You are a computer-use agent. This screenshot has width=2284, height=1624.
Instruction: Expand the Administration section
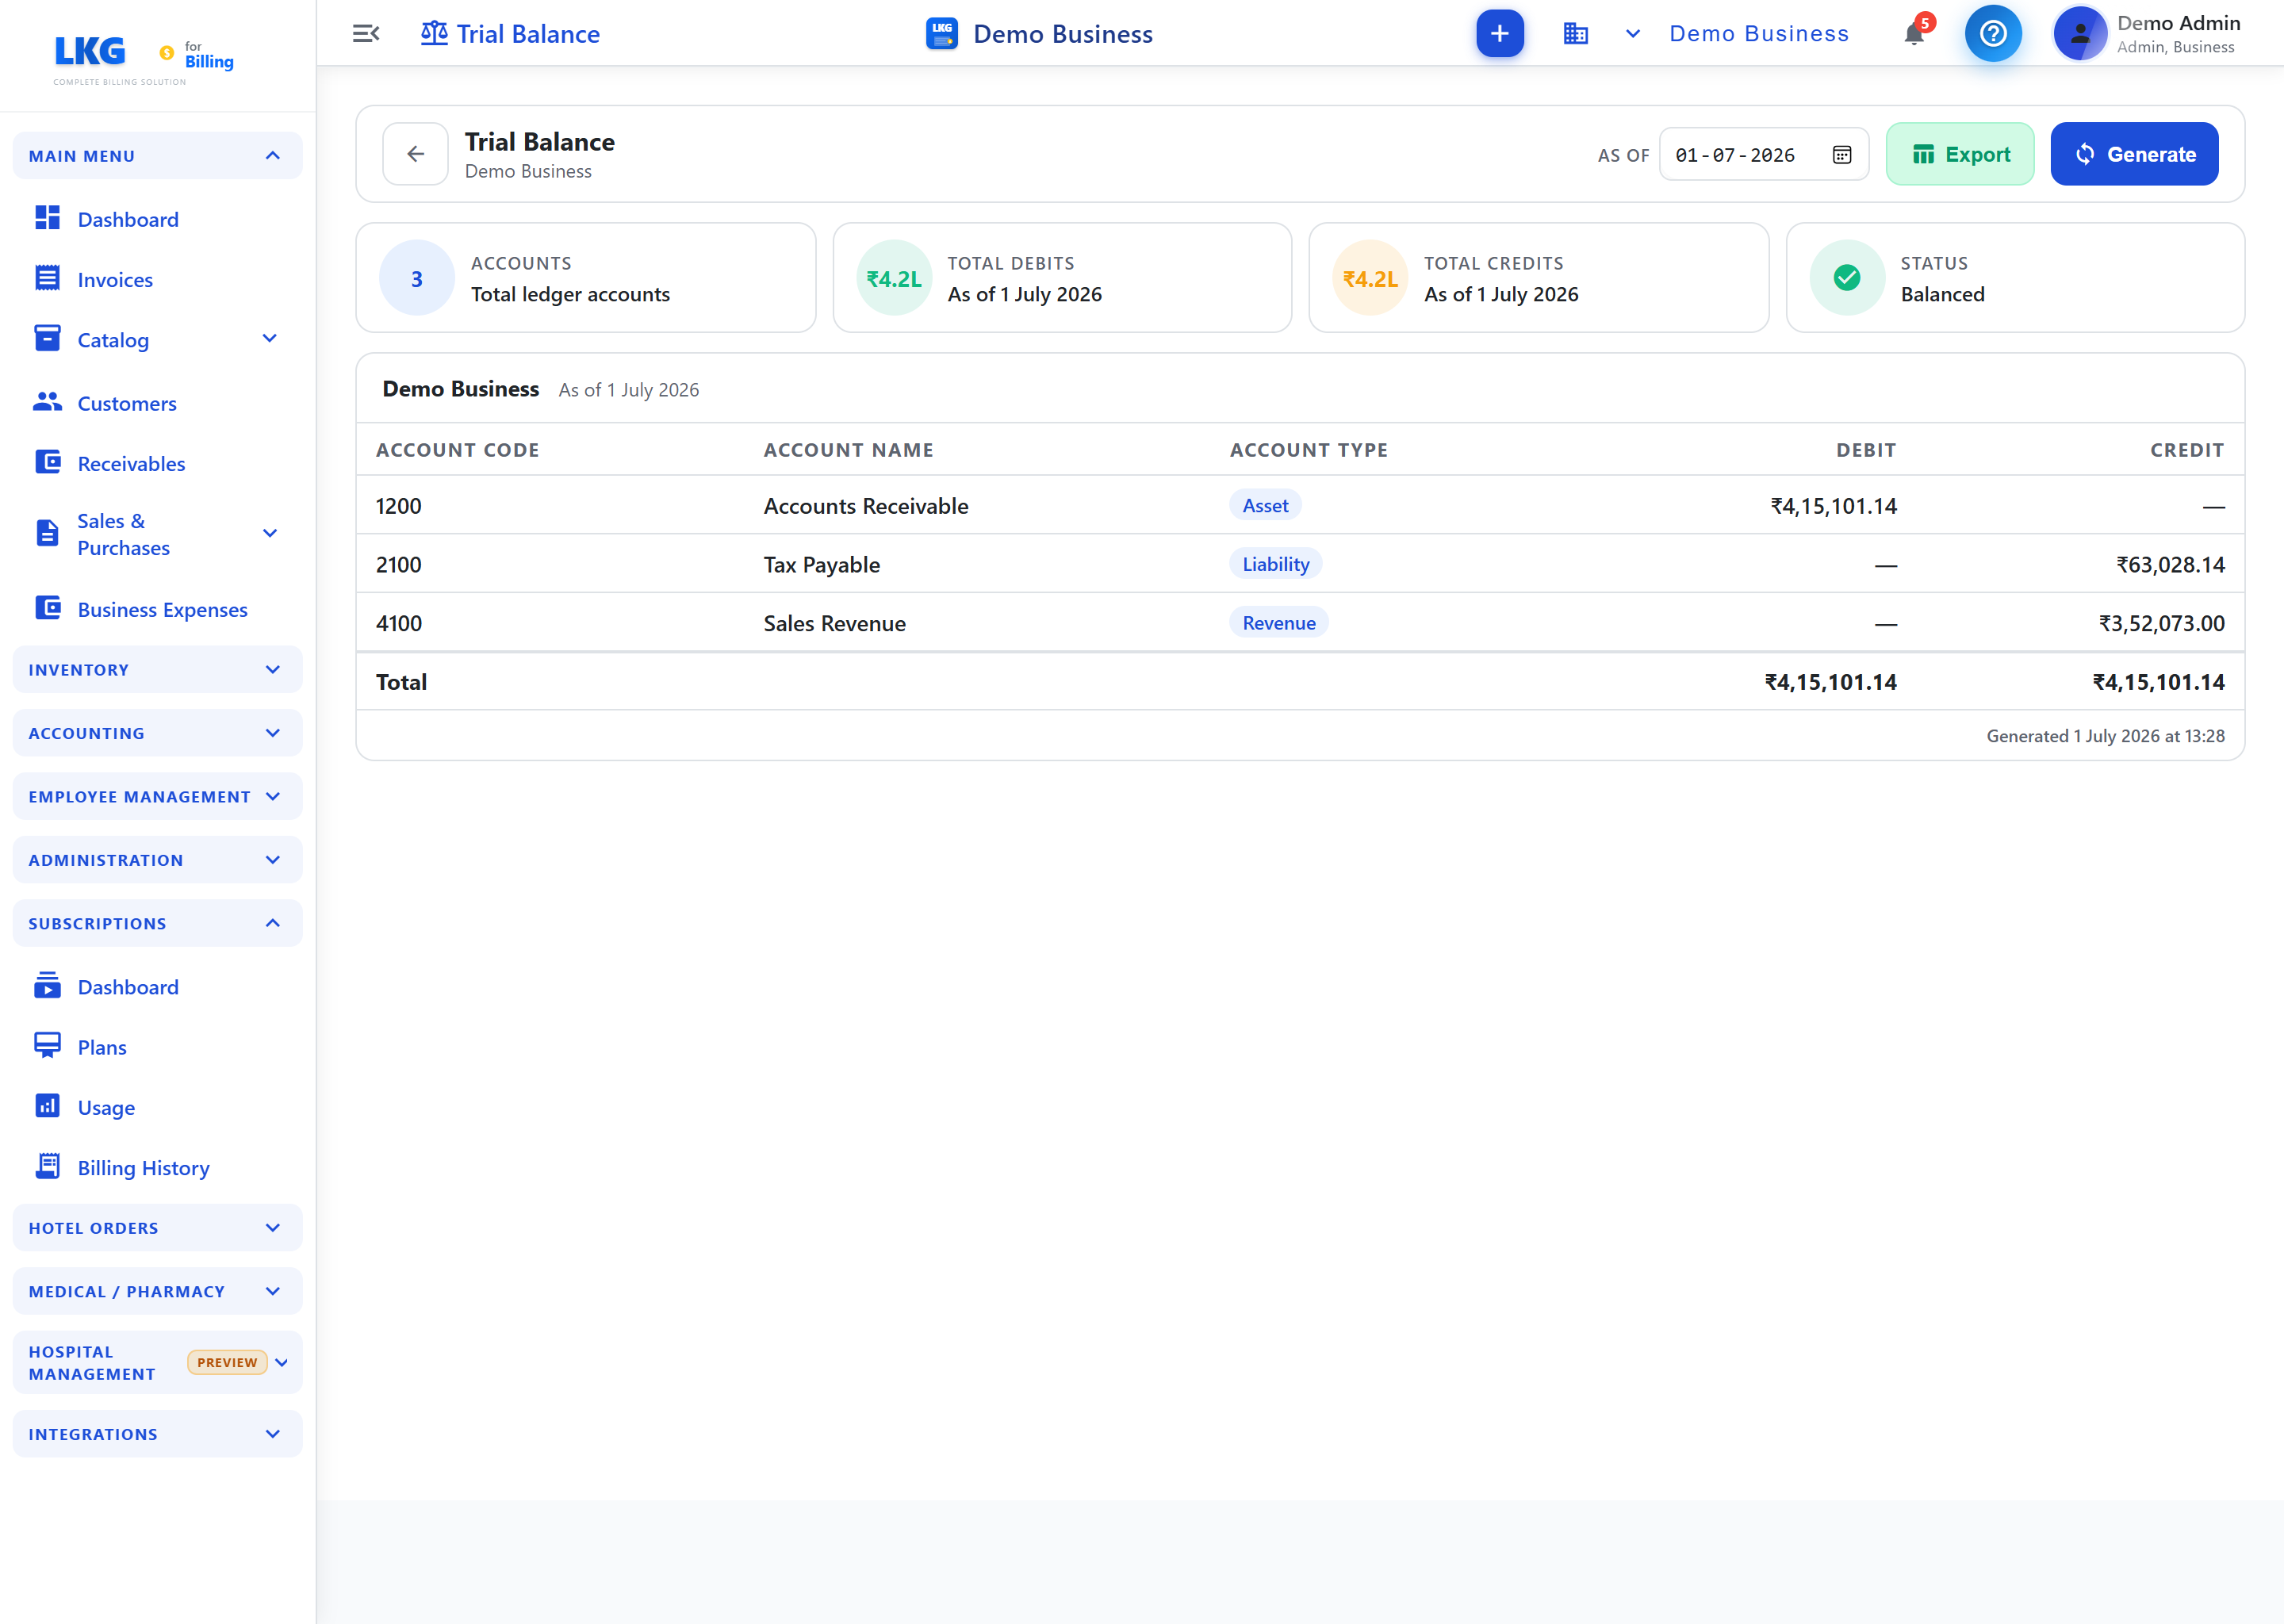(157, 860)
